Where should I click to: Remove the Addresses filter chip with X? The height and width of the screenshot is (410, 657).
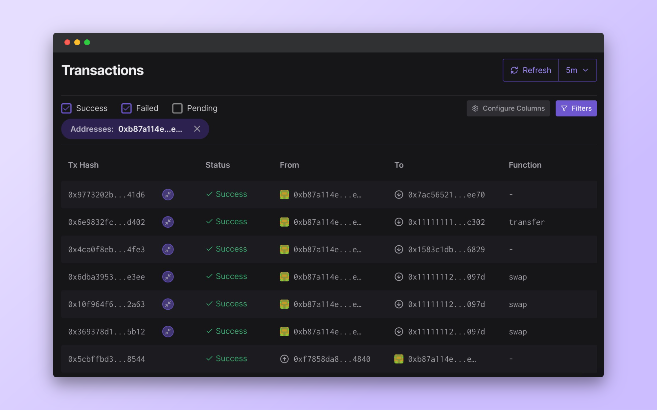click(x=197, y=129)
